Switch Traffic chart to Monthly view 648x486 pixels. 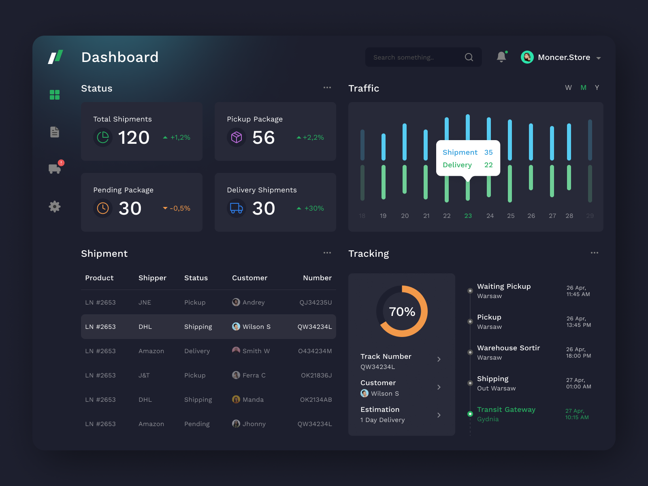[x=583, y=87]
